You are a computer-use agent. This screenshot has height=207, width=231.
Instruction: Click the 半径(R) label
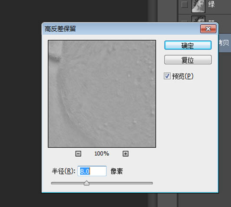[63, 171]
